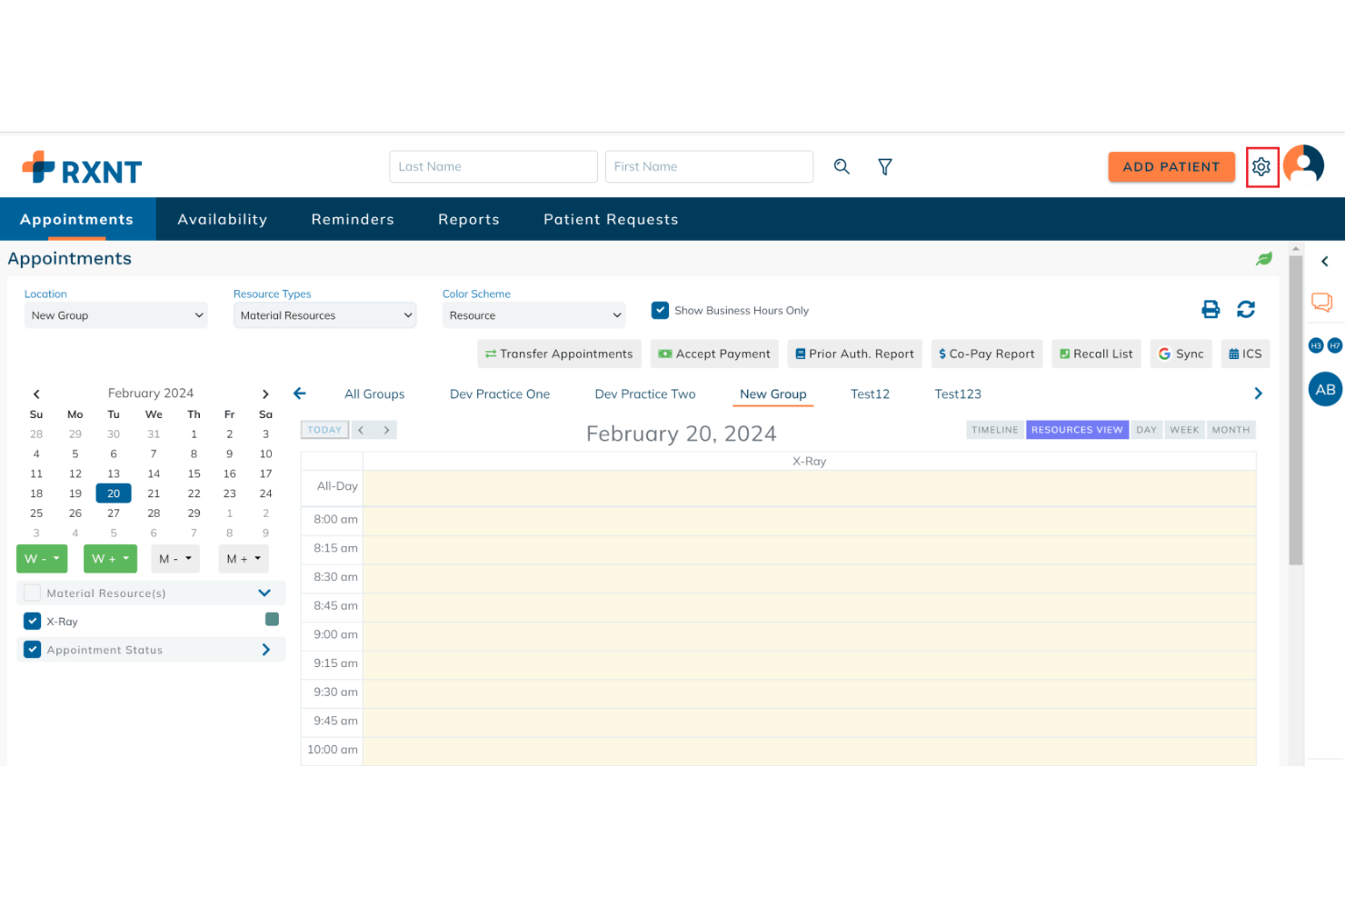The height and width of the screenshot is (897, 1345).
Task: Open Prior Auth. Report
Action: [855, 354]
